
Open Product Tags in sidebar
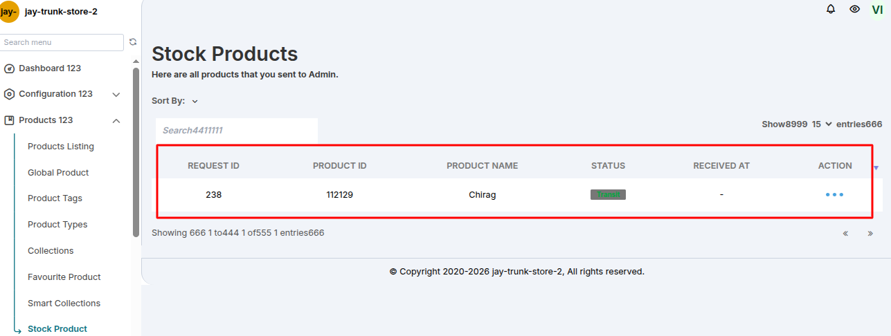tap(55, 198)
